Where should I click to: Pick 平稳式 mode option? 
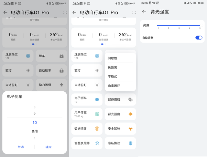point(113,77)
